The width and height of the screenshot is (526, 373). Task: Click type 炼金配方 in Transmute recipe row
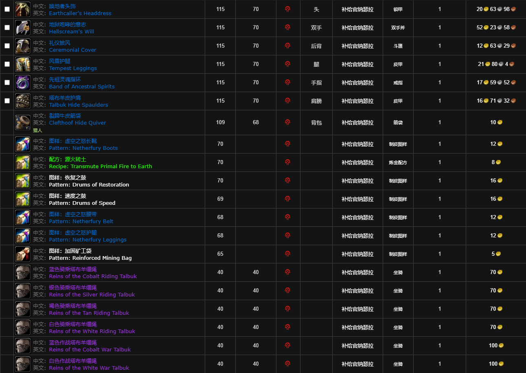[x=398, y=162]
